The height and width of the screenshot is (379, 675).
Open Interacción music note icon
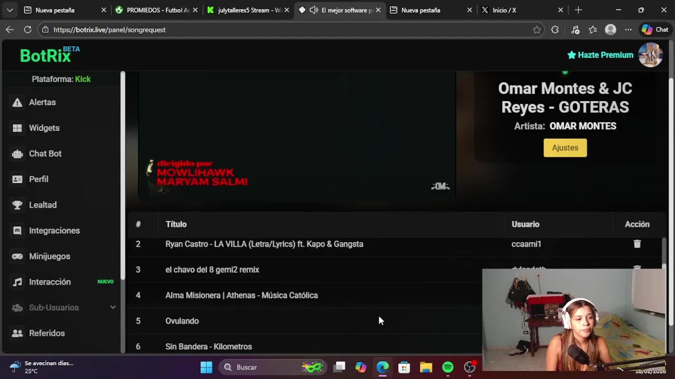pyautogui.click(x=17, y=282)
